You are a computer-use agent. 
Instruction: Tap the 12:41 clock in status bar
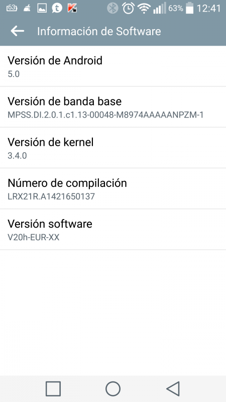209,9
